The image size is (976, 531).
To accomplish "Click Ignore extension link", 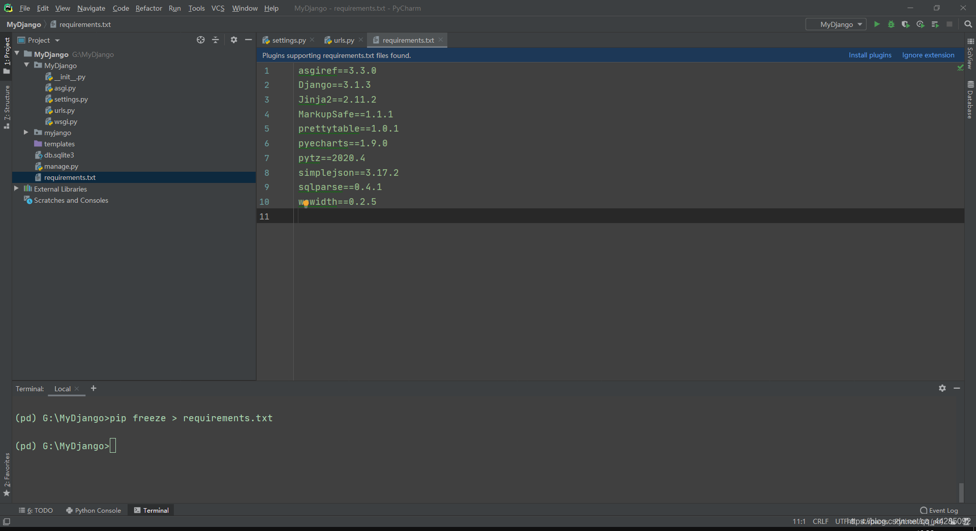I will tap(928, 55).
